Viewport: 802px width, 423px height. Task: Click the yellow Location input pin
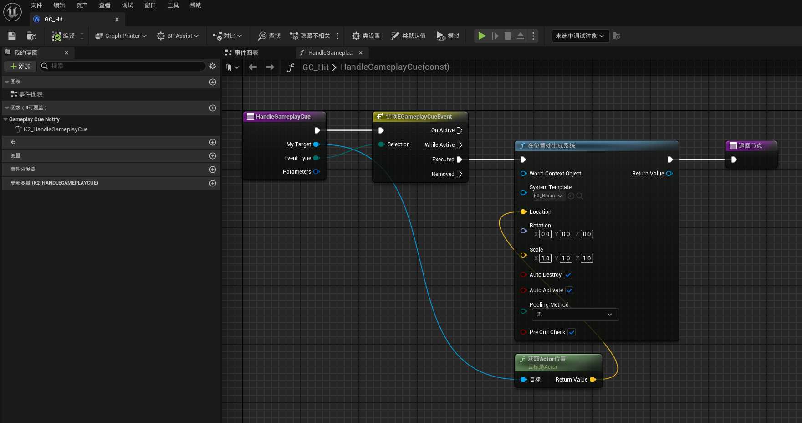tap(523, 212)
